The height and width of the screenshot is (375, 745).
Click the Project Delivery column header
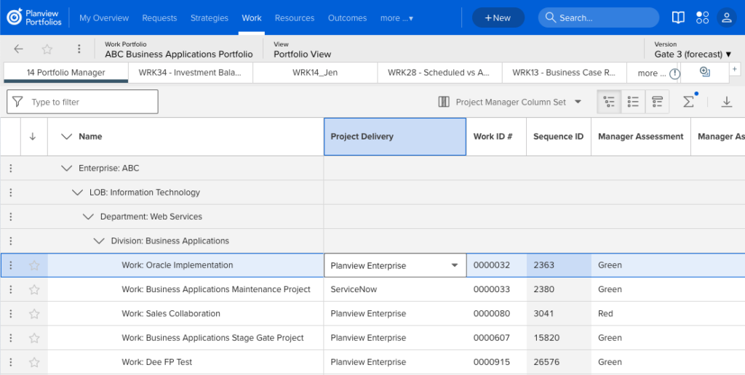[395, 137]
